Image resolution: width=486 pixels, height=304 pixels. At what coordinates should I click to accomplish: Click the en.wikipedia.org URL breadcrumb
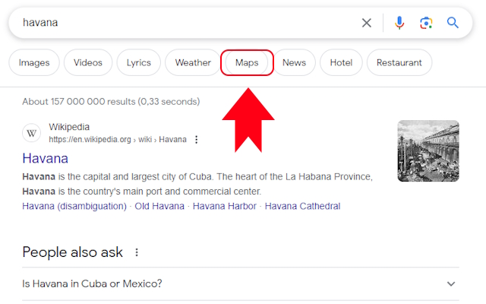tap(118, 140)
